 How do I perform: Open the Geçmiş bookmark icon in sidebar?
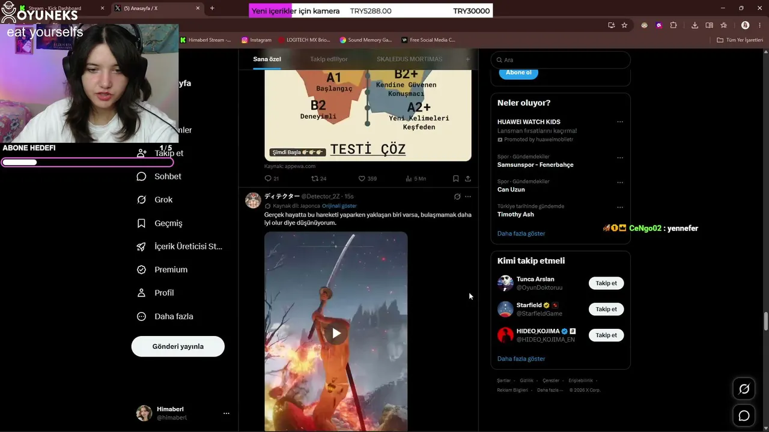point(142,223)
